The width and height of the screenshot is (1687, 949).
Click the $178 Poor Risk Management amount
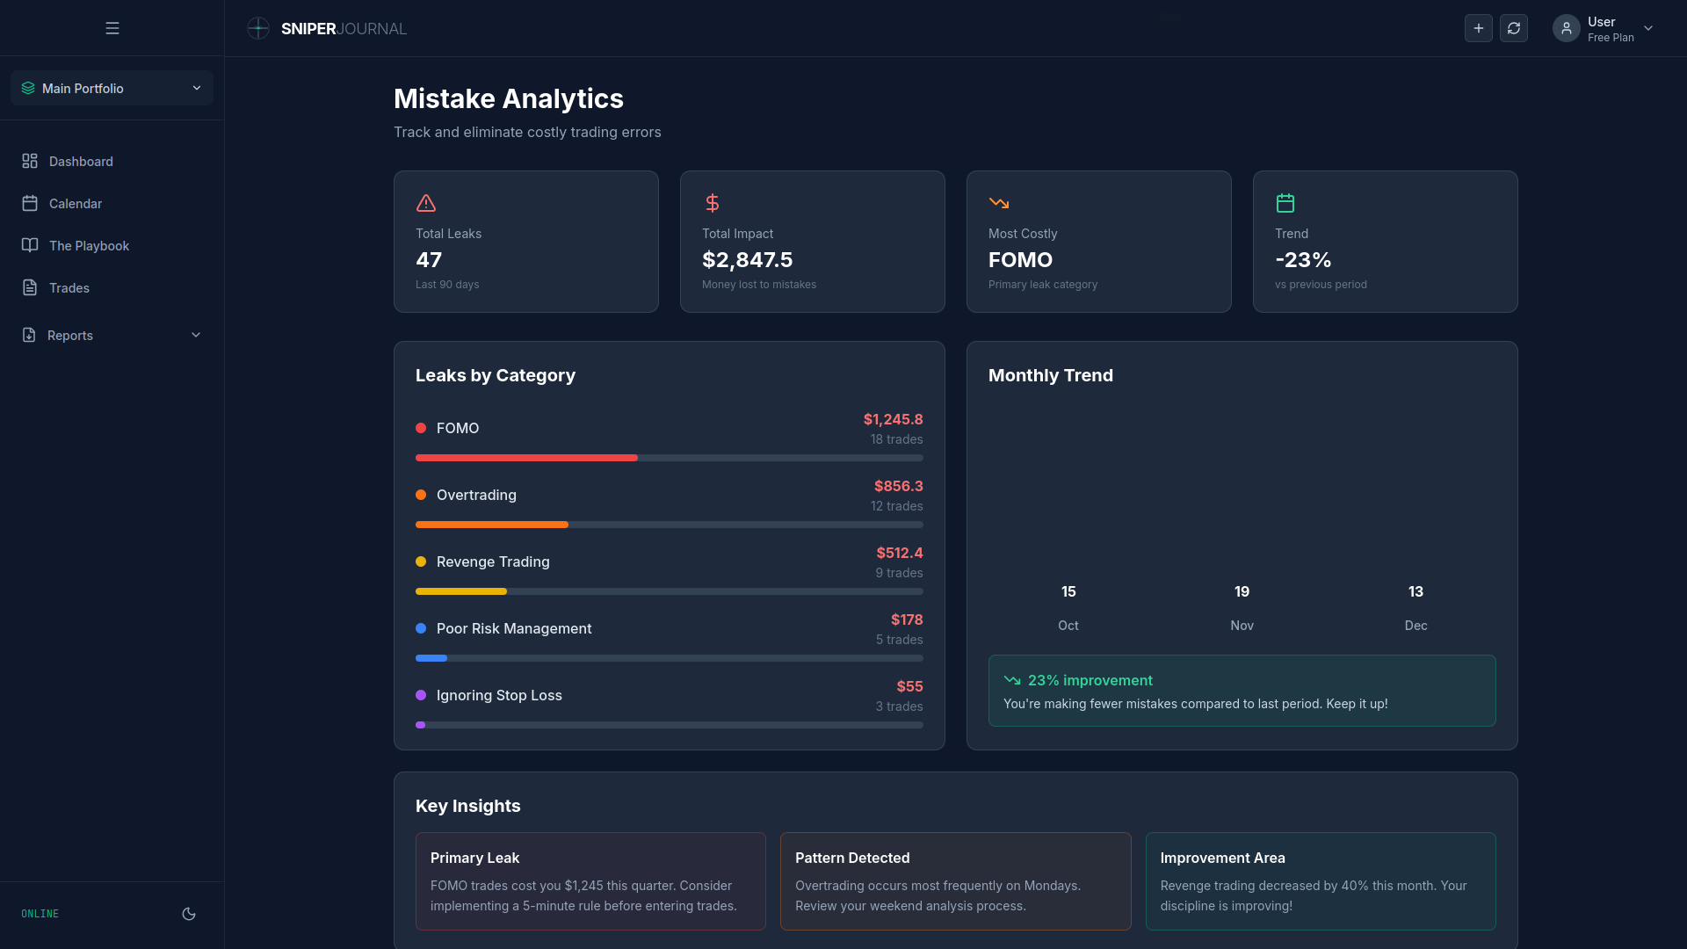(907, 619)
